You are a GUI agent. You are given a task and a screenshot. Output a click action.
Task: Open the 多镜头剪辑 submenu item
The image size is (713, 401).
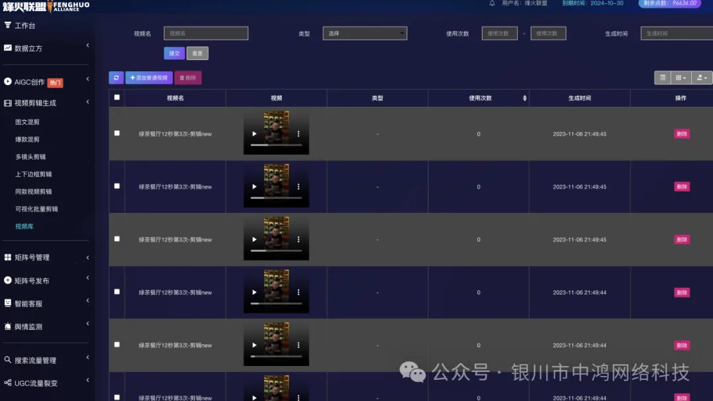coord(30,157)
